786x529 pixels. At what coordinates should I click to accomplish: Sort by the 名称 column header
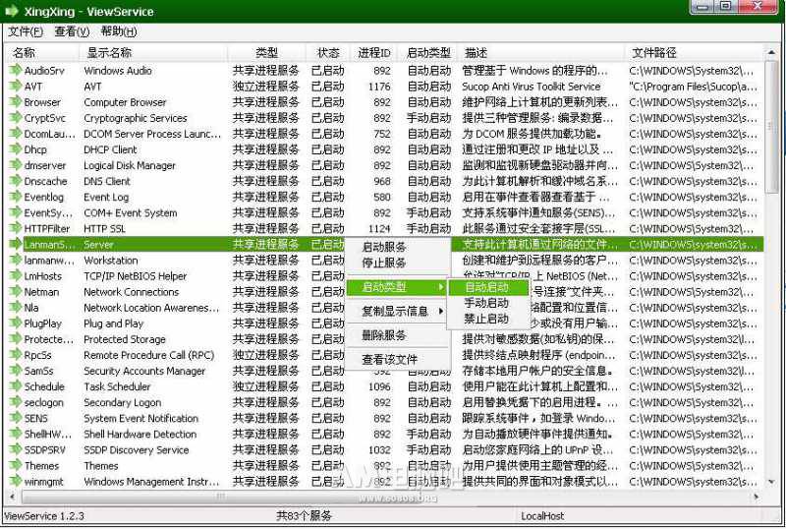pos(42,52)
